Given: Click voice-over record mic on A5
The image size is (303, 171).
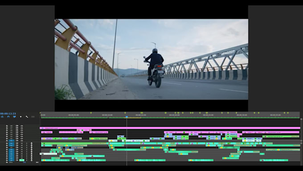Looking at the screenshot, I should tap(32, 152).
